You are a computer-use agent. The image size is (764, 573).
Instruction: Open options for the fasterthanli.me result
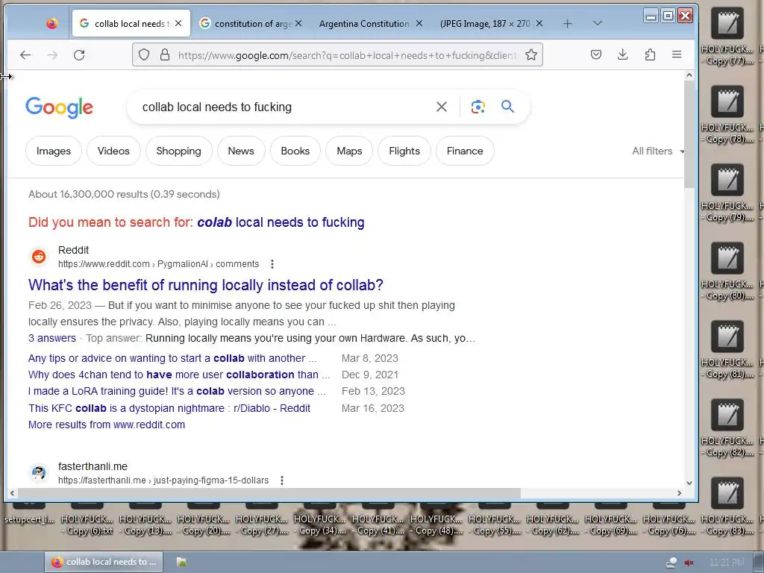[x=281, y=480]
